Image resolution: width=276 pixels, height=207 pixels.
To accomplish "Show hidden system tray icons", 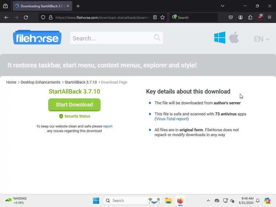I will (x=208, y=201).
